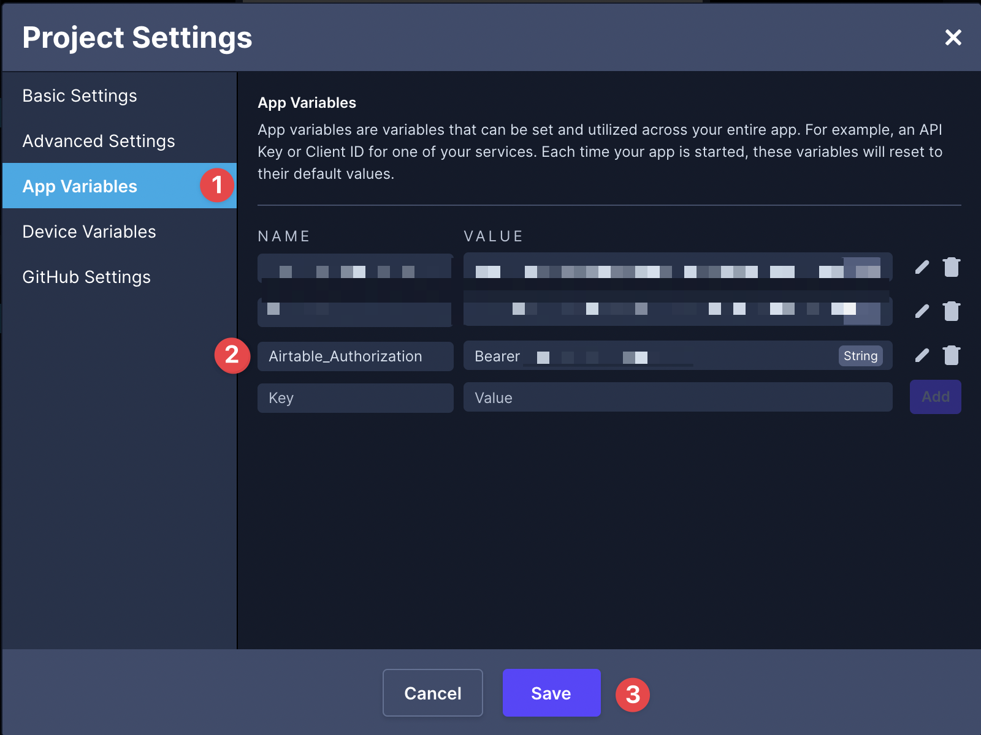The height and width of the screenshot is (735, 981).
Task: Select the App Variables tab
Action: tap(120, 186)
